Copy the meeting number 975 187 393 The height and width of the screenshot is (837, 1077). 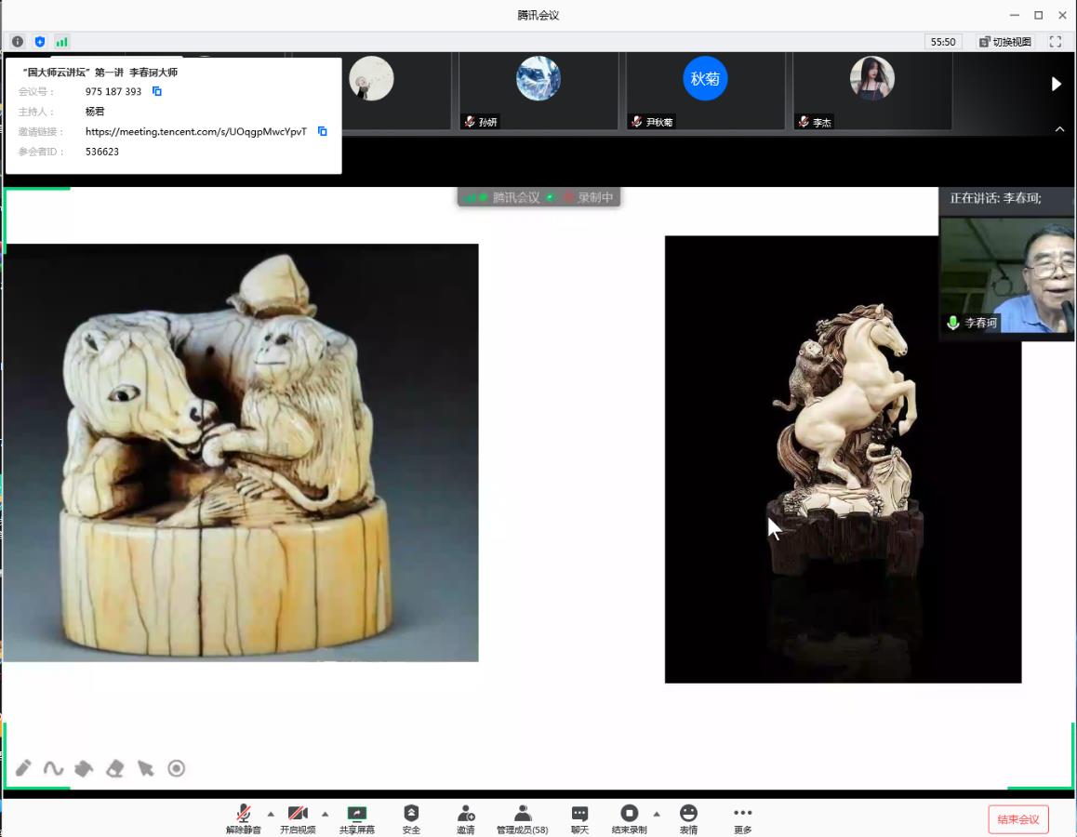click(157, 91)
